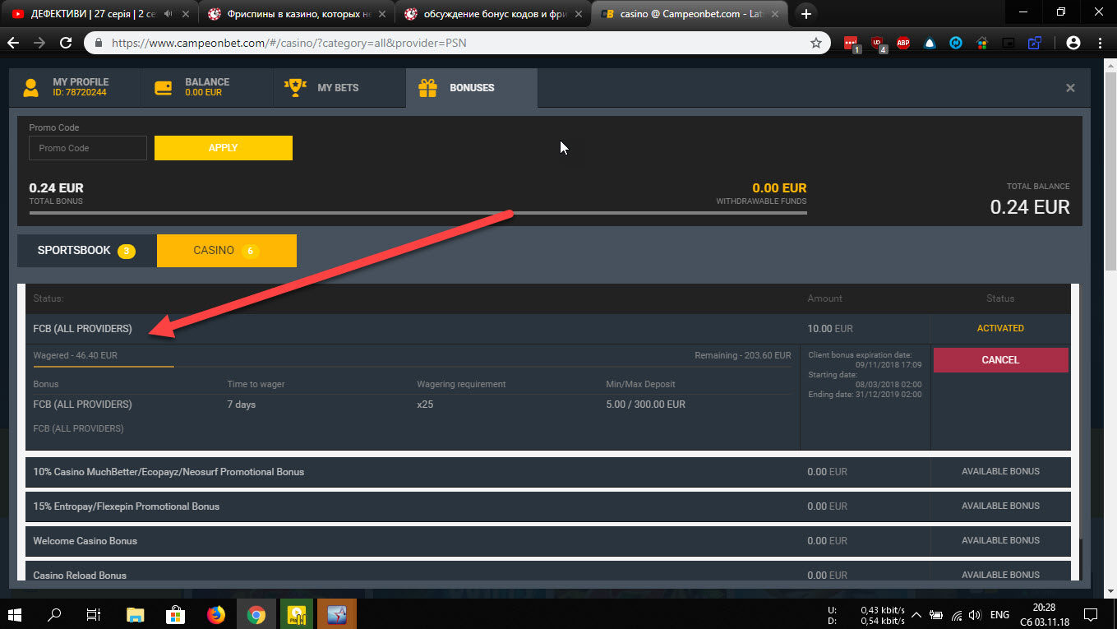The image size is (1117, 629).
Task: Open Microsoft Store from the taskbar
Action: coord(175,613)
